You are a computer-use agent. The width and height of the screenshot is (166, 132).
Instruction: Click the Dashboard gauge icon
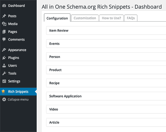click(x=4, y=6)
